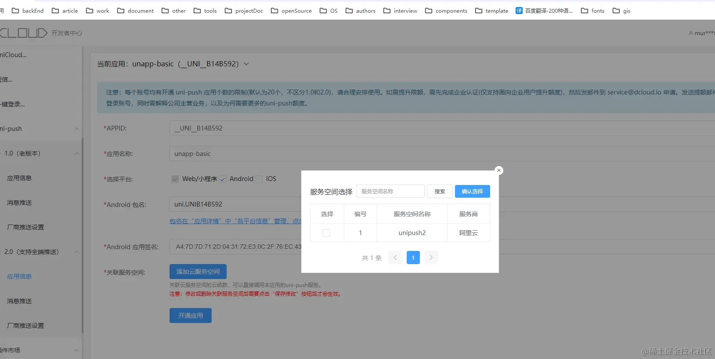Click the 编号 column header

coord(360,214)
